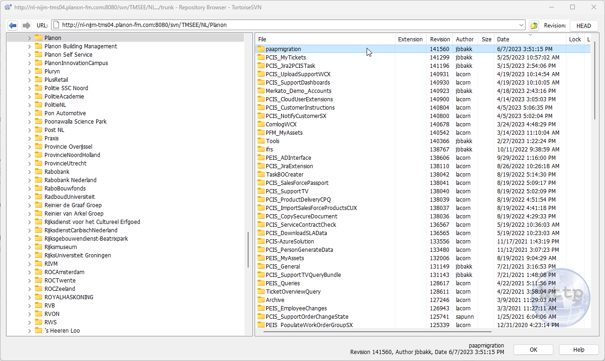Click the file list horizontal scrollbar
This screenshot has height=361, width=605.
tap(377, 332)
